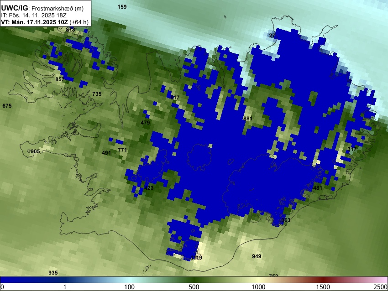Click the legend tick label 1000

(258, 287)
